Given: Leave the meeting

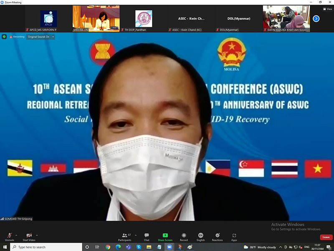Looking at the screenshot, I should click(326, 237).
